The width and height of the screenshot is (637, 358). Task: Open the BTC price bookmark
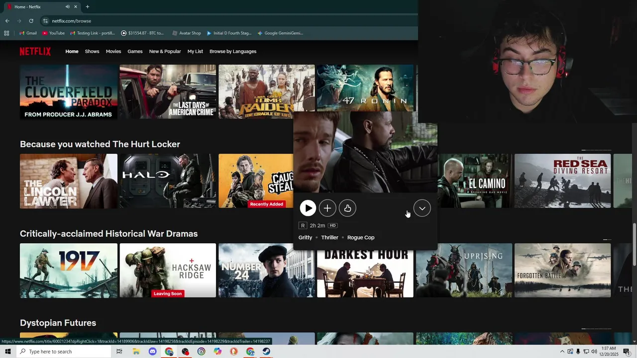click(142, 33)
